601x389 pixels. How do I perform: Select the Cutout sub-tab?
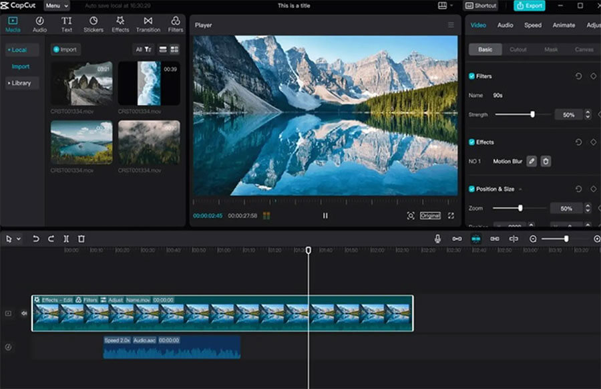(518, 49)
